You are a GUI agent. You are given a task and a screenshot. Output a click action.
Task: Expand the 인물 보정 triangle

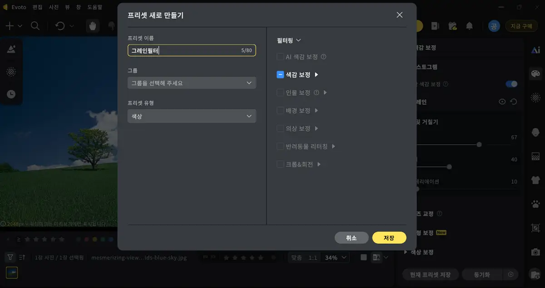(x=325, y=93)
